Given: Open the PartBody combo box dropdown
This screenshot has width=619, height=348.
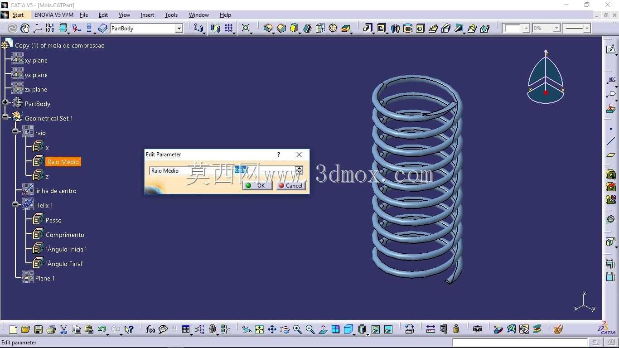Looking at the screenshot, I should point(179,29).
